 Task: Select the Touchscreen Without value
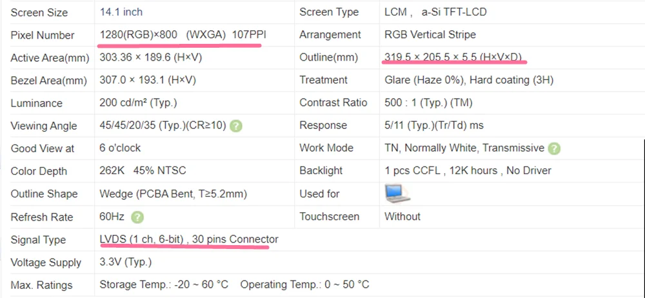click(x=402, y=217)
